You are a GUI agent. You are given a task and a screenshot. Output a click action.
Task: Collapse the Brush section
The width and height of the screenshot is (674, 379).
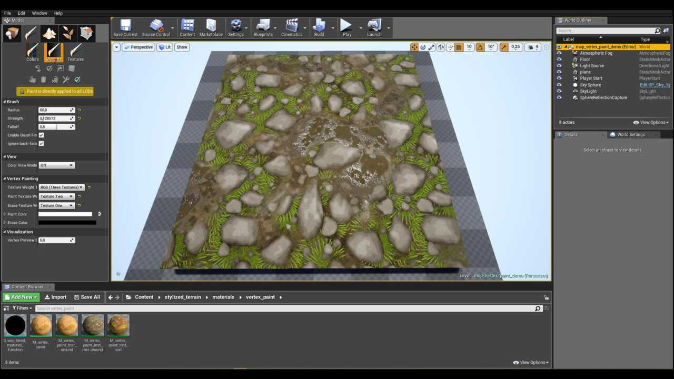tap(5, 102)
